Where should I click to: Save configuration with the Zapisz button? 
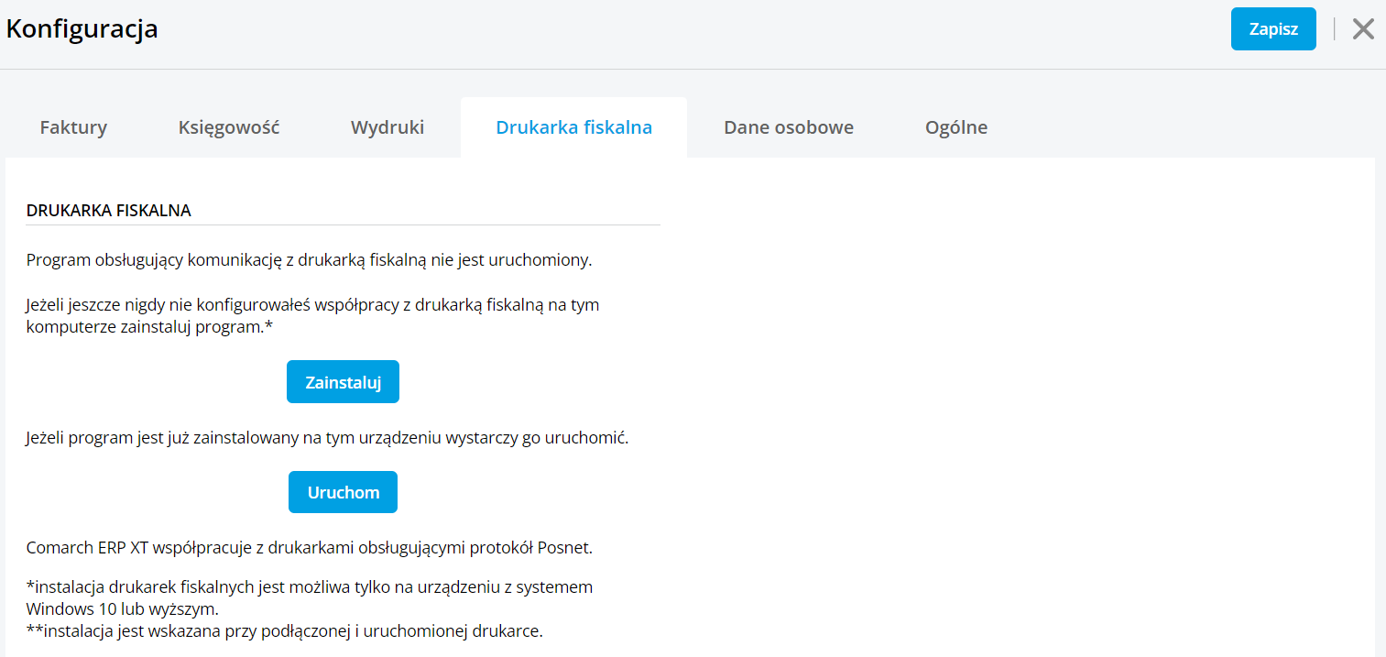pos(1273,29)
